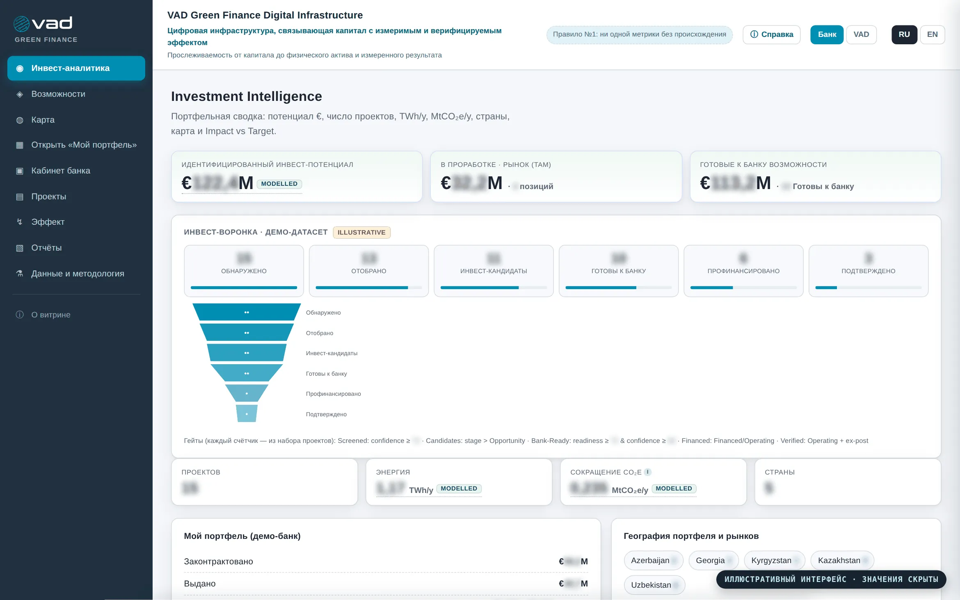Select the Azerbaijan country chip
Image resolution: width=960 pixels, height=600 pixels.
point(654,561)
